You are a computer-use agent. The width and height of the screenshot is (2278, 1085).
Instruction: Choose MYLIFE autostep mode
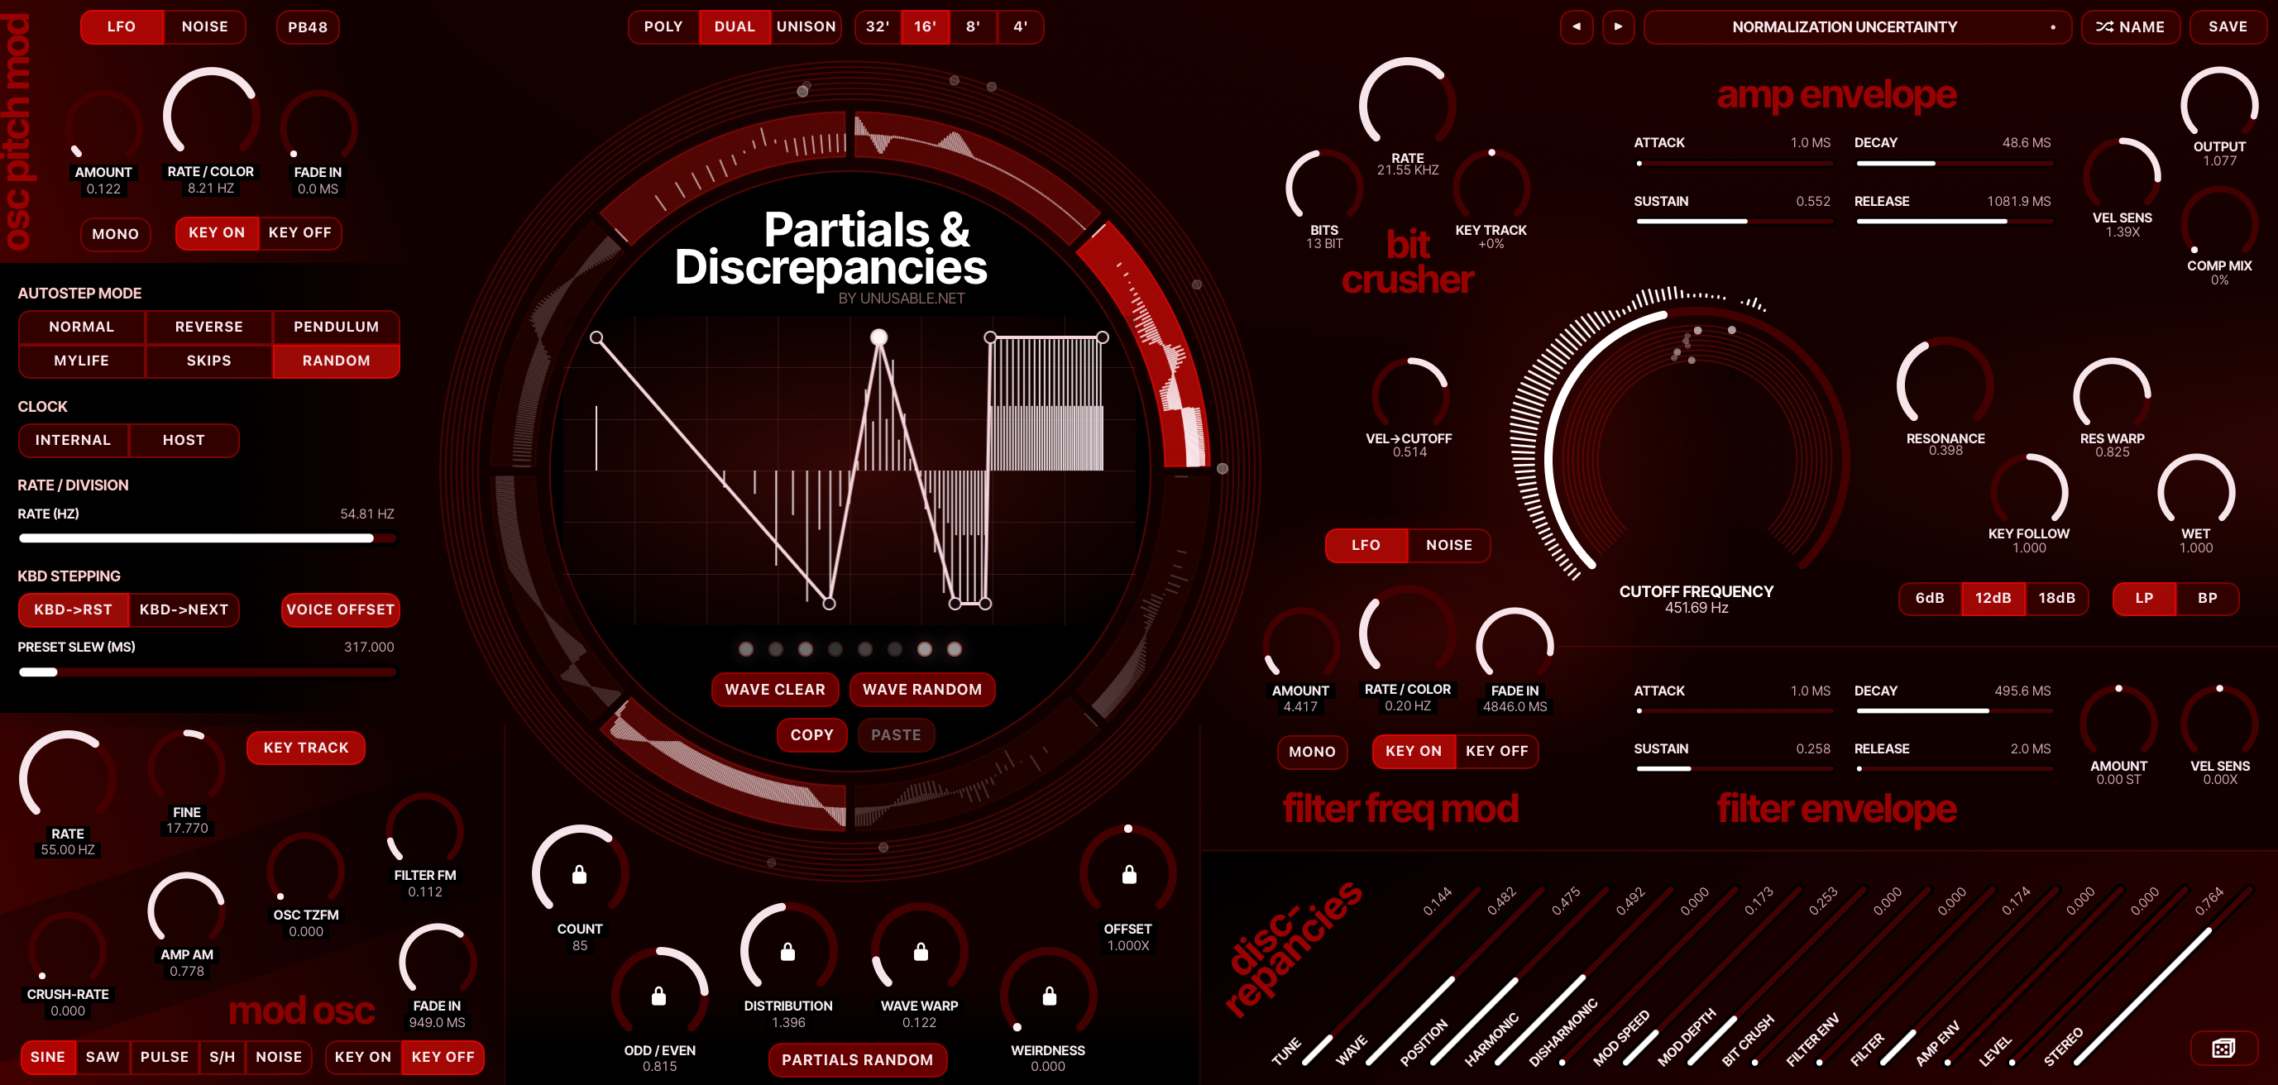81,360
